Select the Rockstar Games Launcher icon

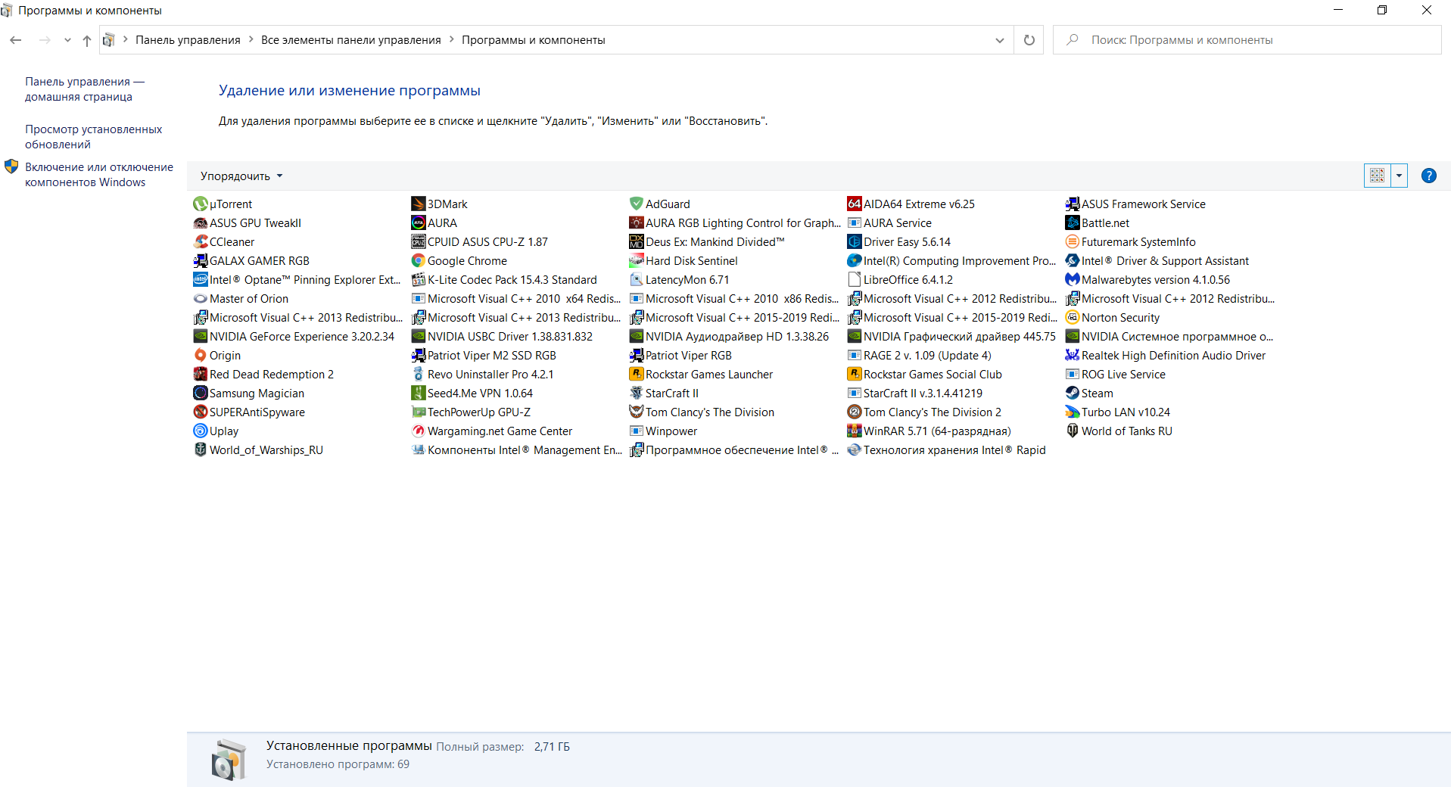pos(637,375)
